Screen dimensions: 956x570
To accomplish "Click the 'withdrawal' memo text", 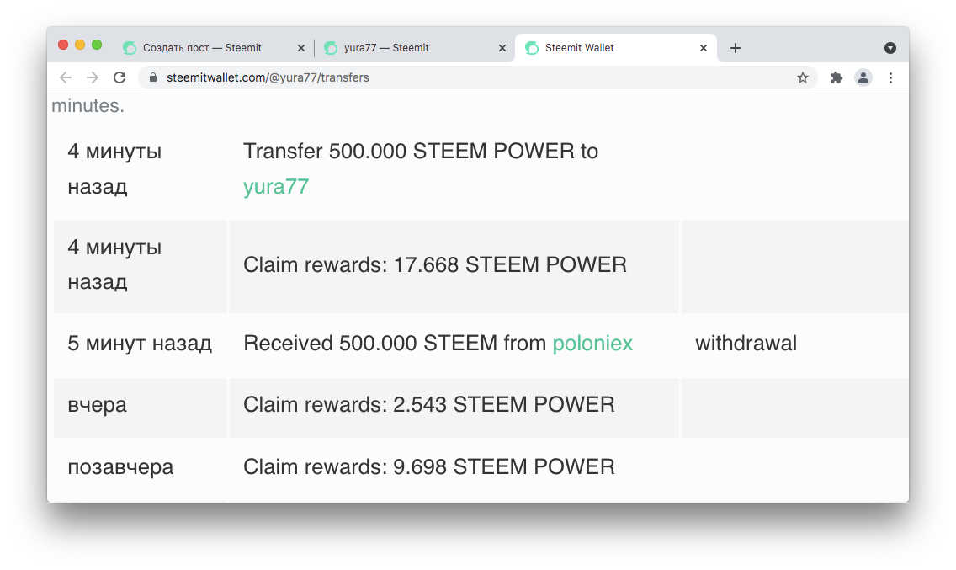I will coord(746,343).
